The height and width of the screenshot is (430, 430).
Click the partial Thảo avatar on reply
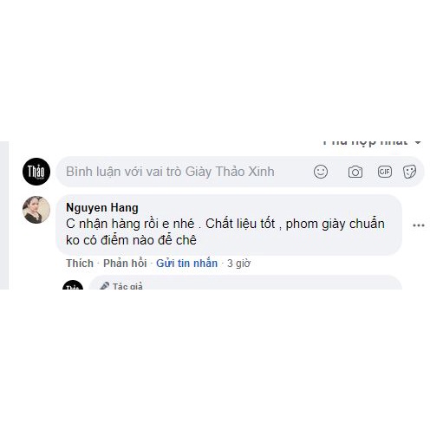(x=73, y=284)
